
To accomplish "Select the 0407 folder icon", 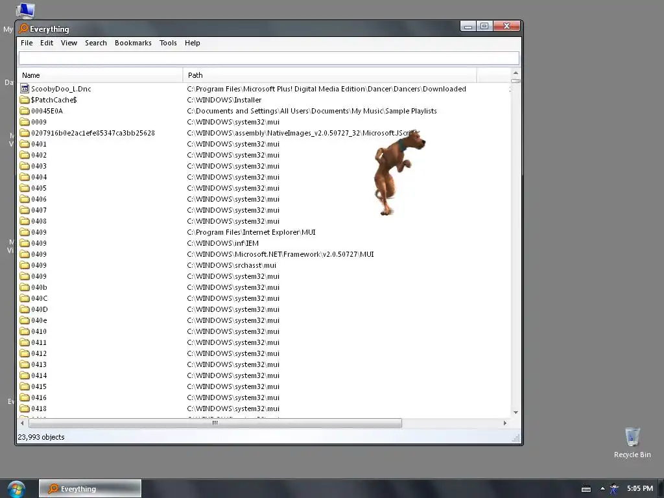I will 25,210.
